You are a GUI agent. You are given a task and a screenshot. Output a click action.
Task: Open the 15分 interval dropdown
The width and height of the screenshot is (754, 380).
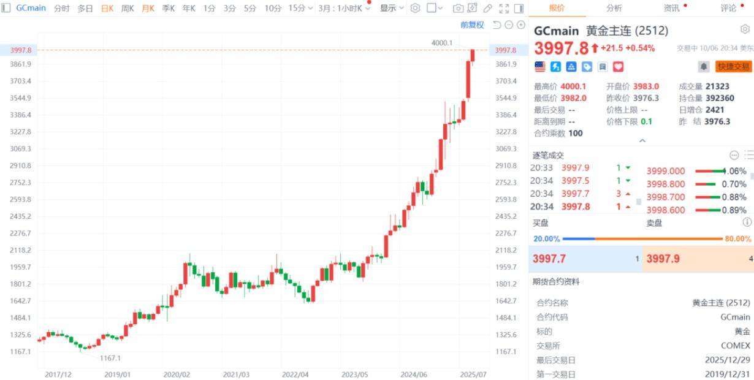tap(300, 9)
